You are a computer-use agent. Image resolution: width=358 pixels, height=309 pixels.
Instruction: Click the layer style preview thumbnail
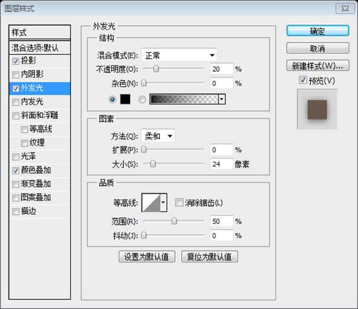[317, 109]
